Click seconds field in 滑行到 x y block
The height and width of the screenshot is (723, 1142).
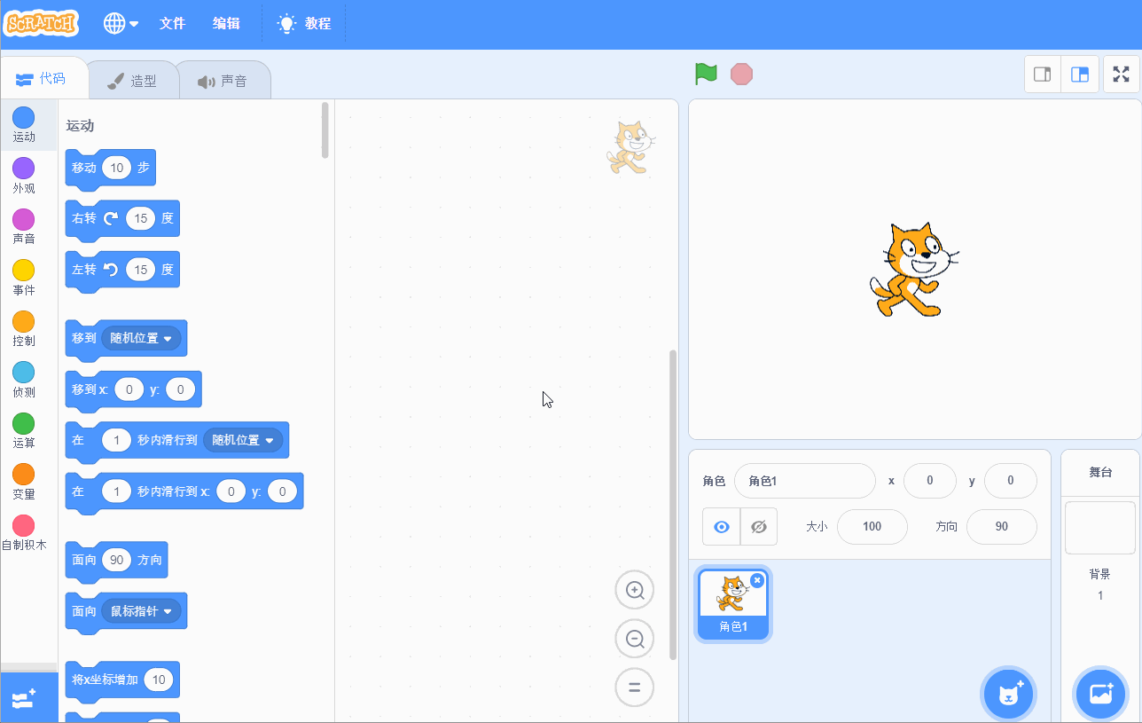click(116, 491)
